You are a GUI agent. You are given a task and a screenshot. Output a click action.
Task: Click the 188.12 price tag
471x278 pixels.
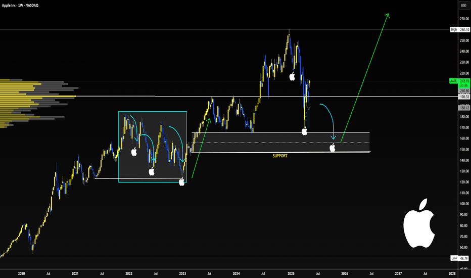coord(464,108)
